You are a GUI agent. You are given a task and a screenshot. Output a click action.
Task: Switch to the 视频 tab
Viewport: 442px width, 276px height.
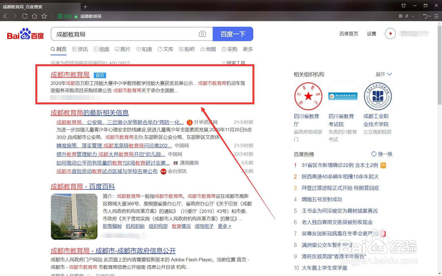(x=101, y=49)
